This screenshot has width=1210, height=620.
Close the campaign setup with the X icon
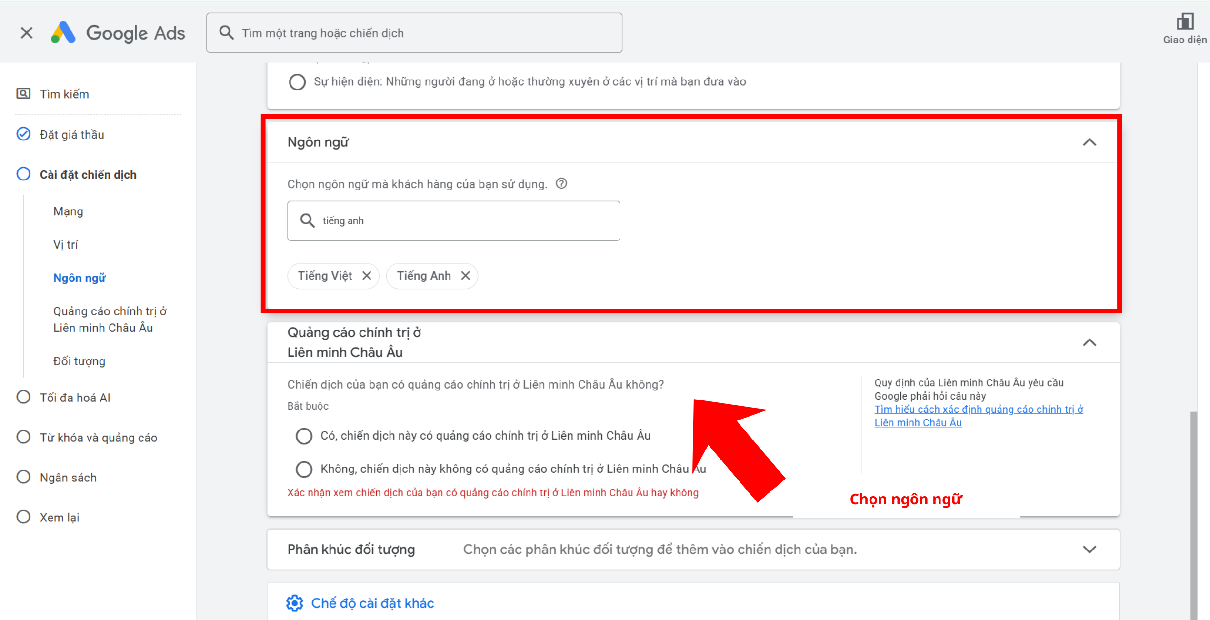point(27,33)
